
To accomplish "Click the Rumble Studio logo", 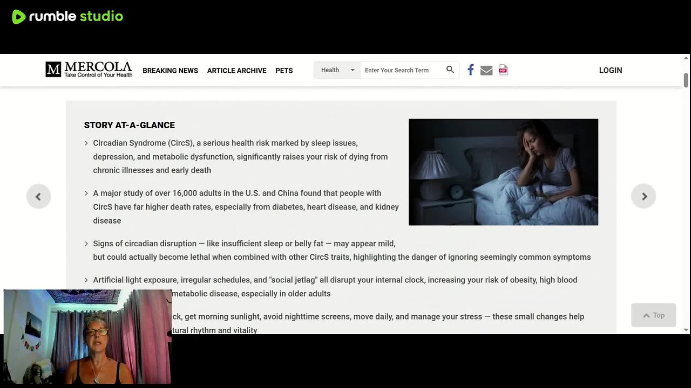I will tap(67, 17).
